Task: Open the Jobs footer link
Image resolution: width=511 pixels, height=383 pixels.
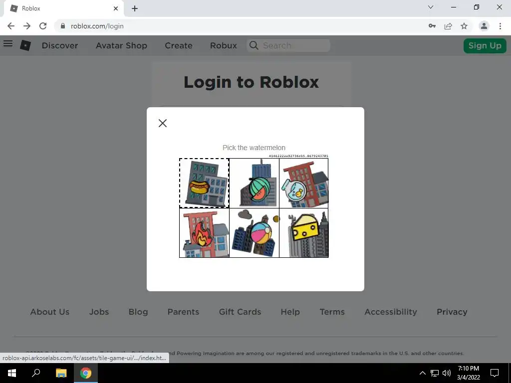Action: [x=99, y=312]
